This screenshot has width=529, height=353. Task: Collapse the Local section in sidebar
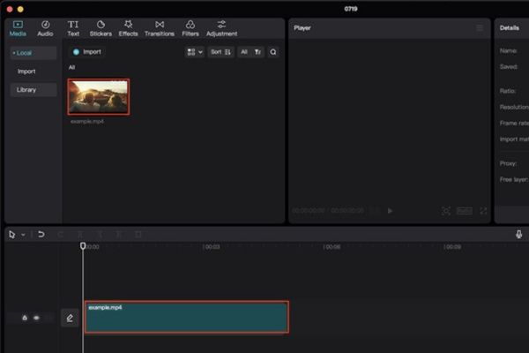click(x=34, y=53)
